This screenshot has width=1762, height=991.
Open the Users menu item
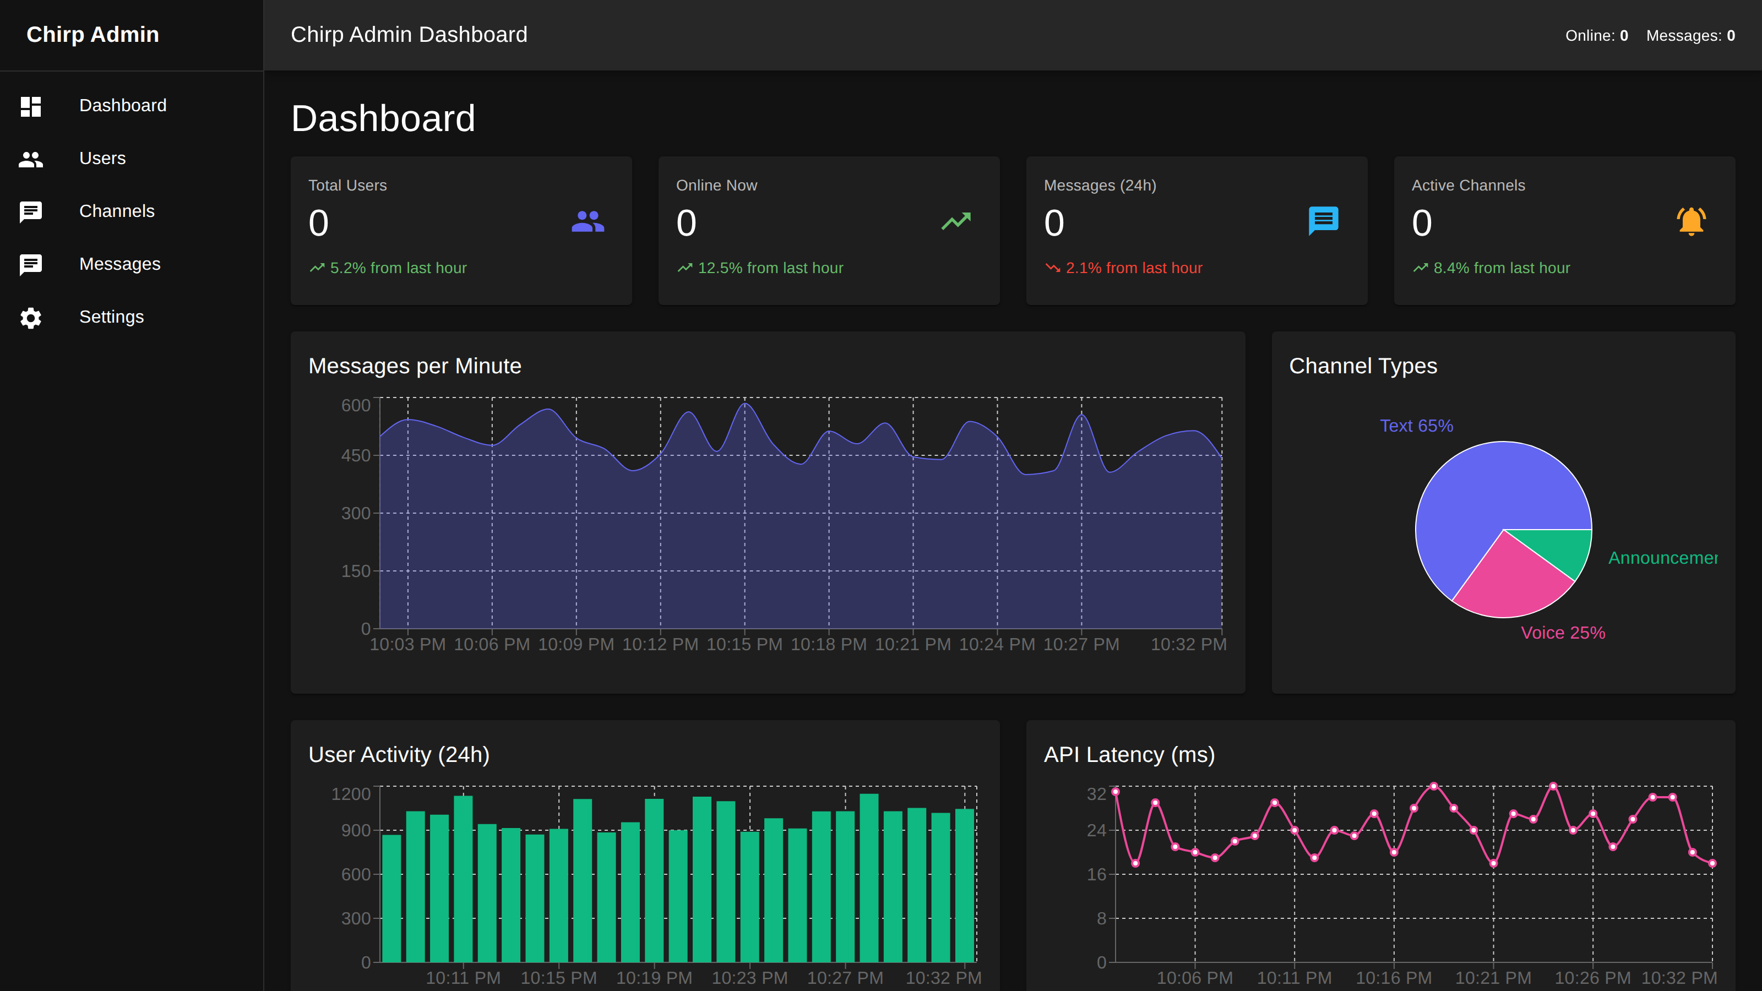(132, 159)
